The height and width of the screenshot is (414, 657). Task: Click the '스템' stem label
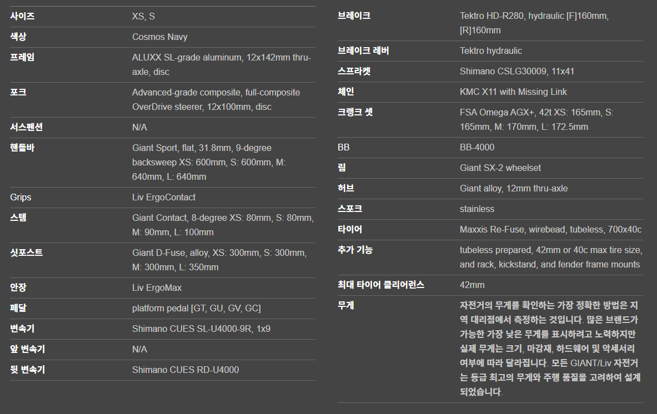click(18, 218)
